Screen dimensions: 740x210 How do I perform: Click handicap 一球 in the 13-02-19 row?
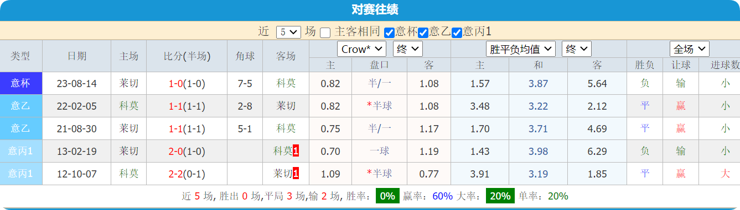380,152
